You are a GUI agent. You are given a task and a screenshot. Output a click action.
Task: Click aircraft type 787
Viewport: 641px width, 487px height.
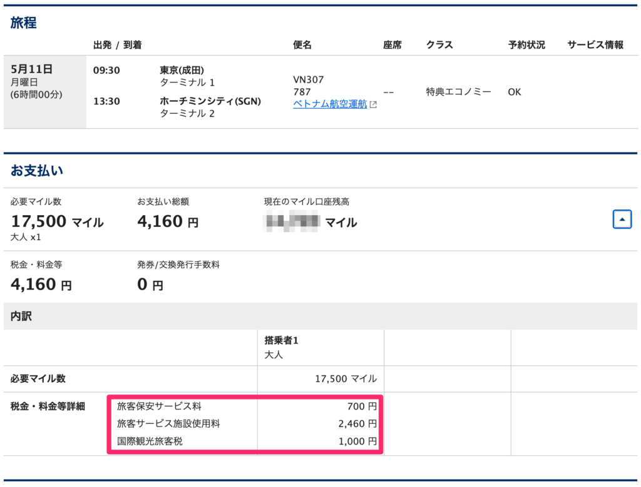[x=302, y=92]
